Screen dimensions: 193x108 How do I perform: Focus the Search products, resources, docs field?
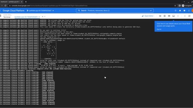(x=115, y=10)
